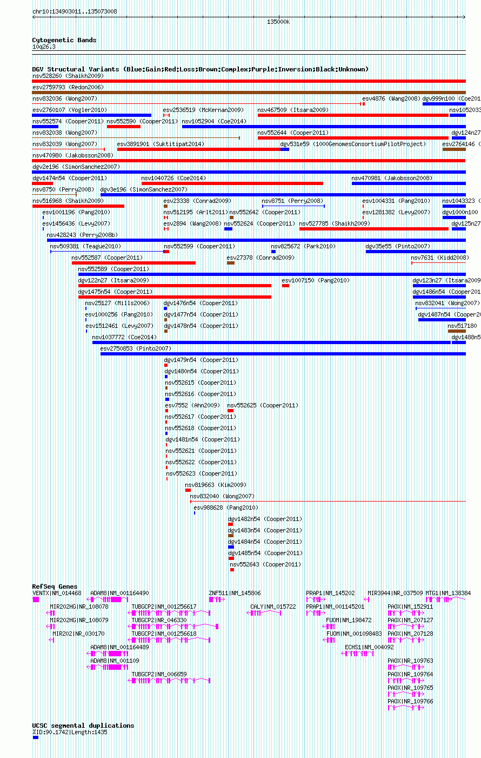Viewport: 481px width, 758px height.
Task: Select variant nsv1037772 (Coe2014)
Action: click(271, 342)
